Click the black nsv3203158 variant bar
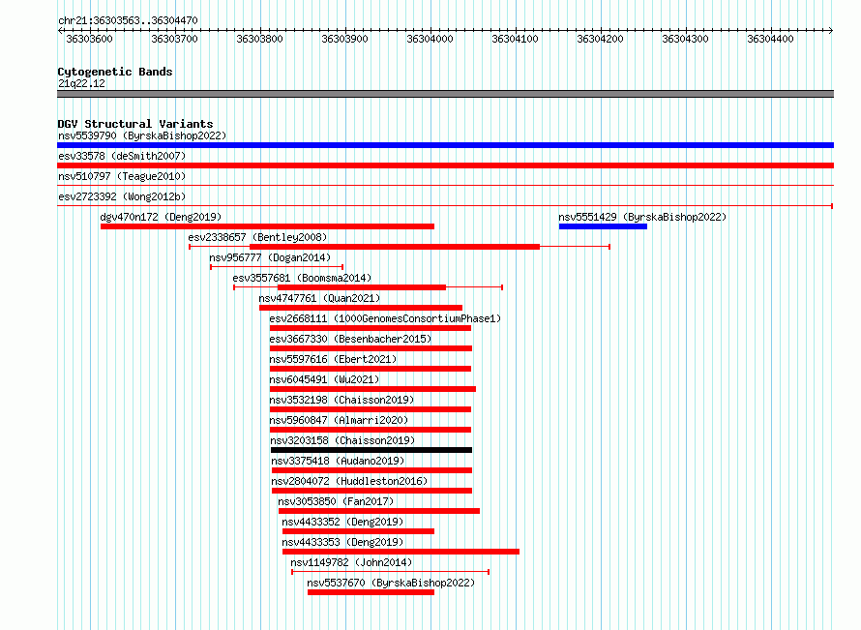 coord(371,450)
